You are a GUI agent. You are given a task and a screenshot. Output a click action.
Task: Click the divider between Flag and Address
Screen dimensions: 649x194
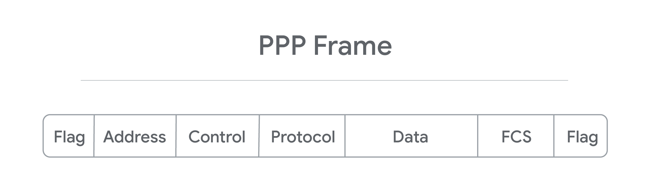pos(94,136)
